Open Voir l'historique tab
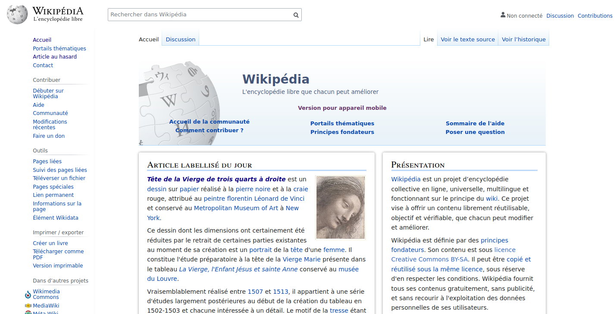Viewport: 616px width, 314px height. (524, 39)
